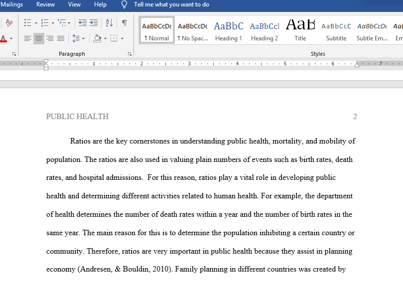
Task: Apply a numbered list
Action: click(x=45, y=23)
